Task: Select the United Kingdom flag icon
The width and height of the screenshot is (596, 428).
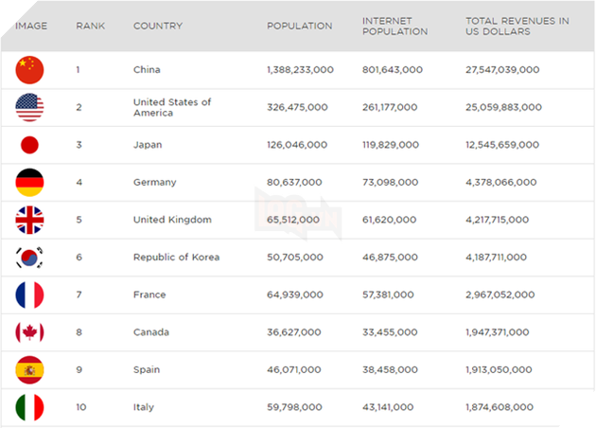Action: point(30,220)
